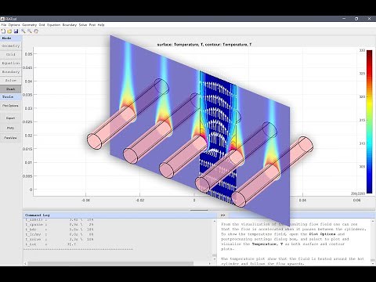The height and width of the screenshot is (282, 376).
Task: Select the Pan hand tool
Action: tap(36, 31)
